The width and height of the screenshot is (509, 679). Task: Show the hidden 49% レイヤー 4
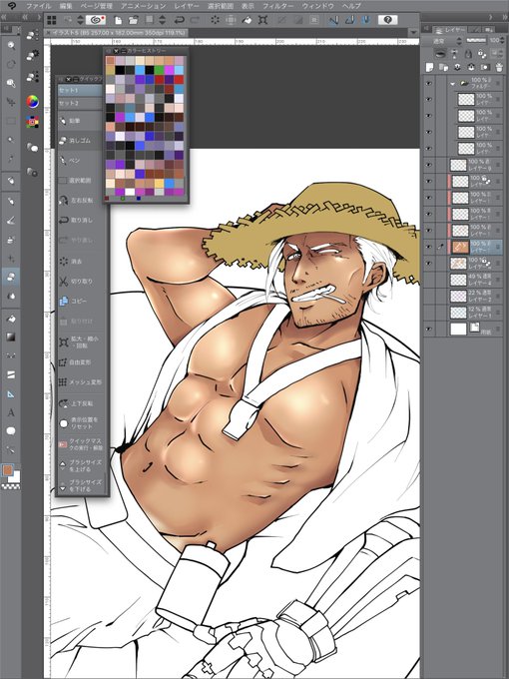click(428, 280)
